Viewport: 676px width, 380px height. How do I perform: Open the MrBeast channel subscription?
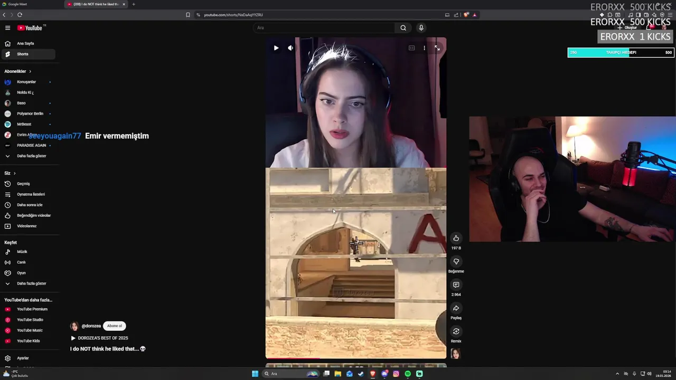pos(27,124)
